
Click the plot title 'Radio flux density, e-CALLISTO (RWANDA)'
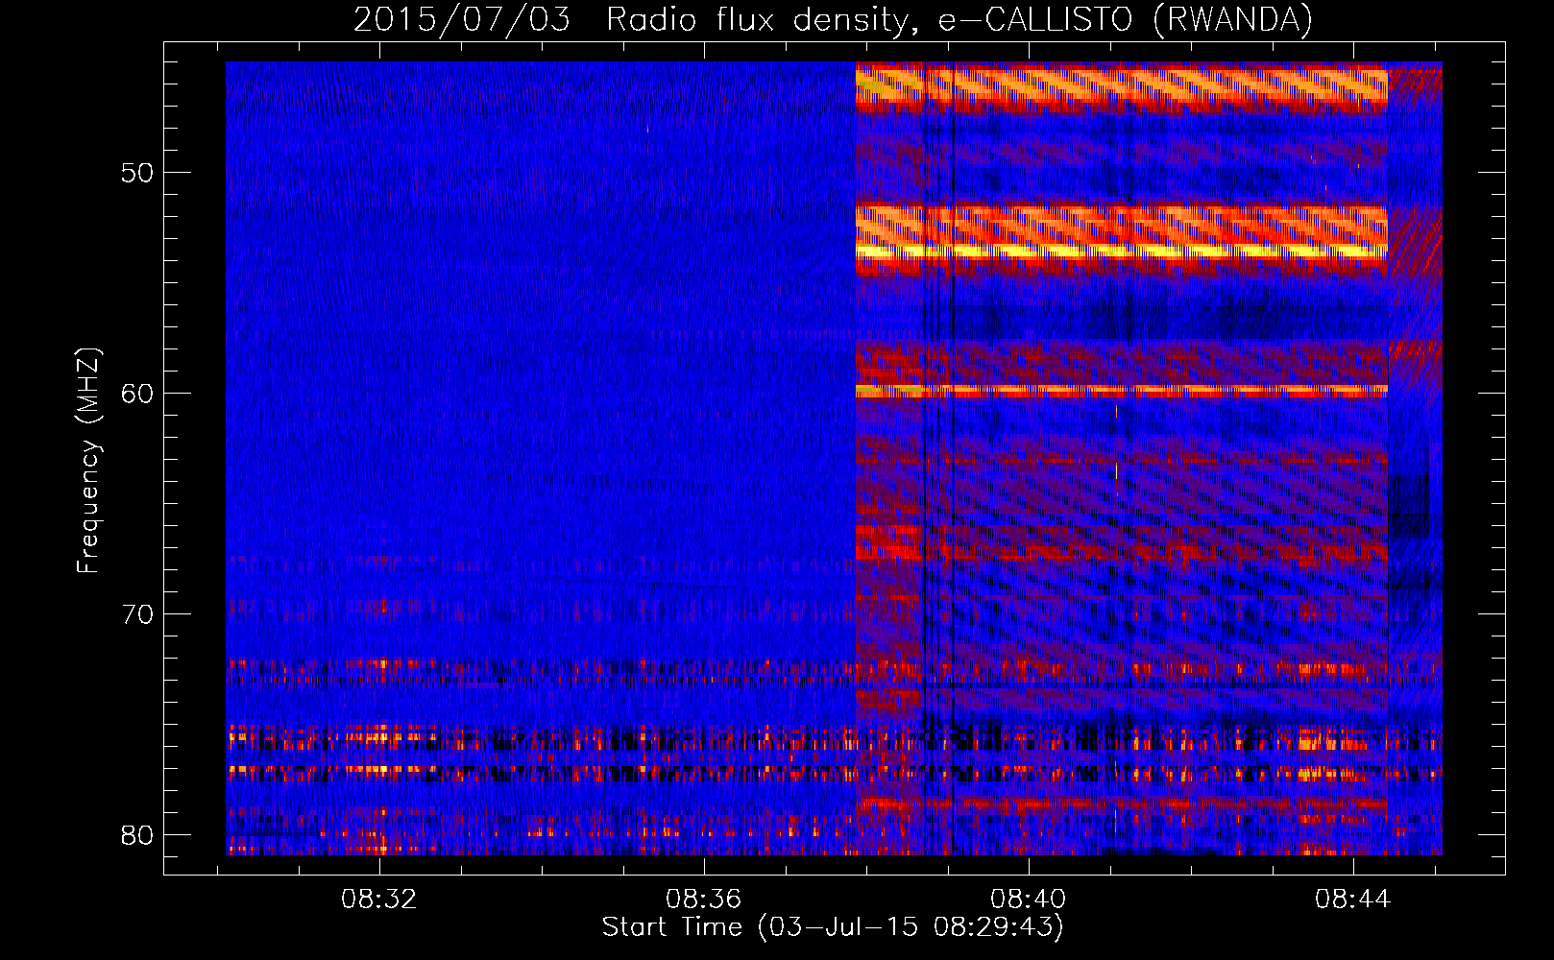click(x=959, y=19)
